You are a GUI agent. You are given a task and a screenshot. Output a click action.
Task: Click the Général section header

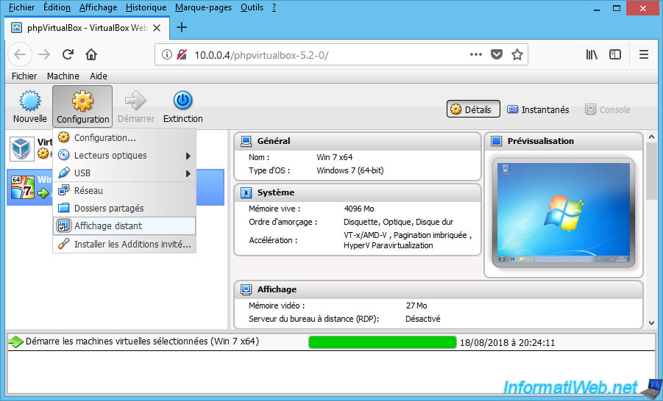coord(358,141)
